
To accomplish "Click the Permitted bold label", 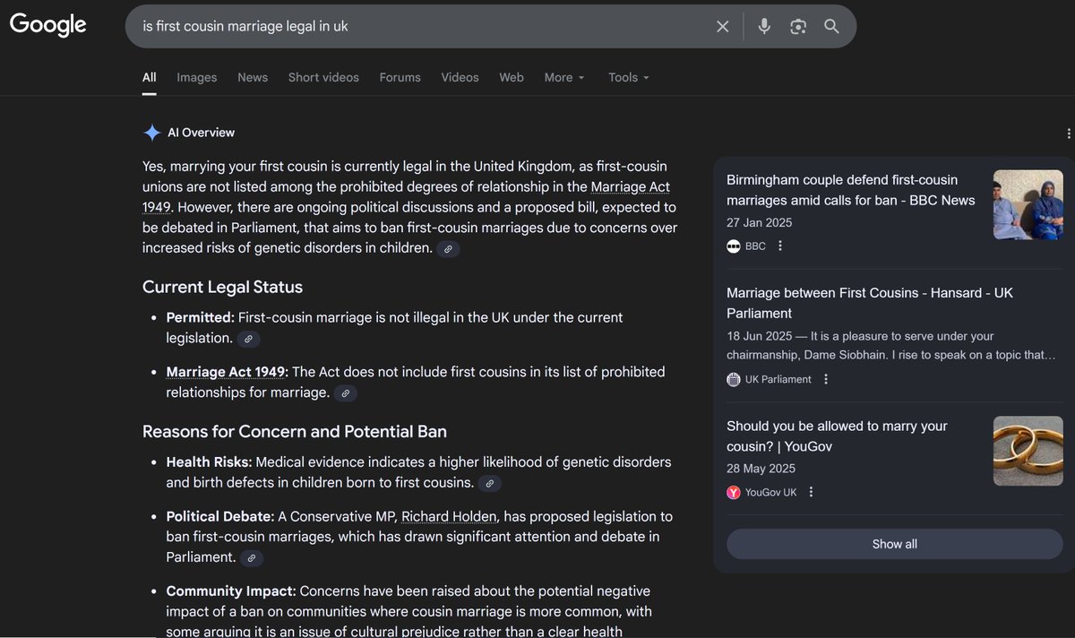I will [x=201, y=317].
